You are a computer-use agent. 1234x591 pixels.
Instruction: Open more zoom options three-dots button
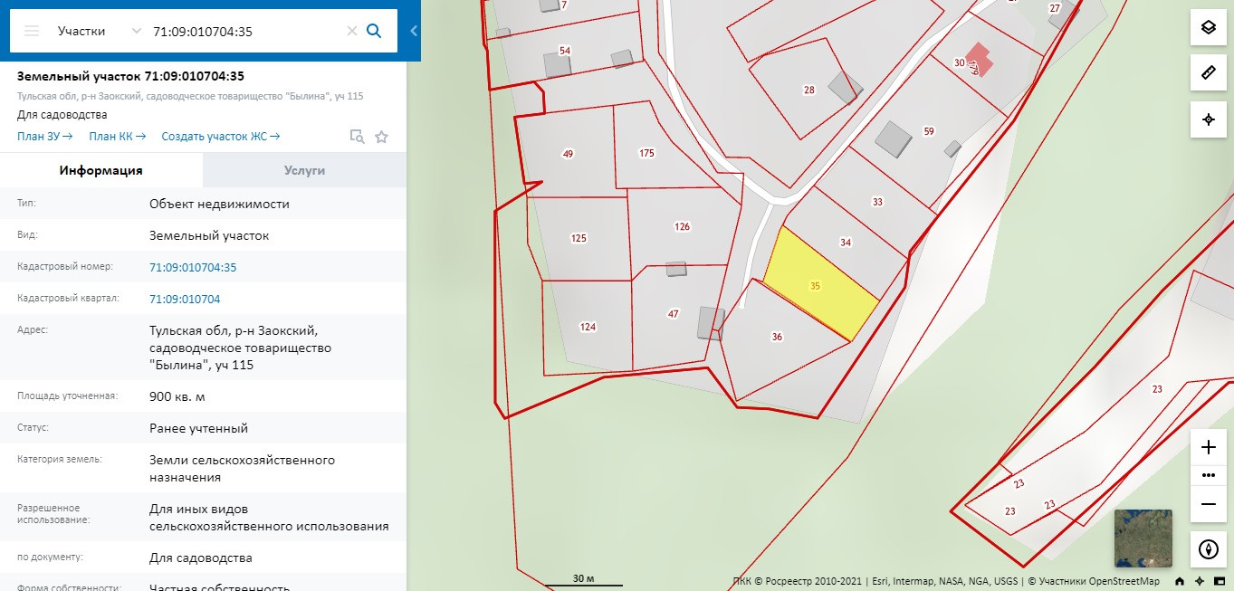click(x=1208, y=475)
